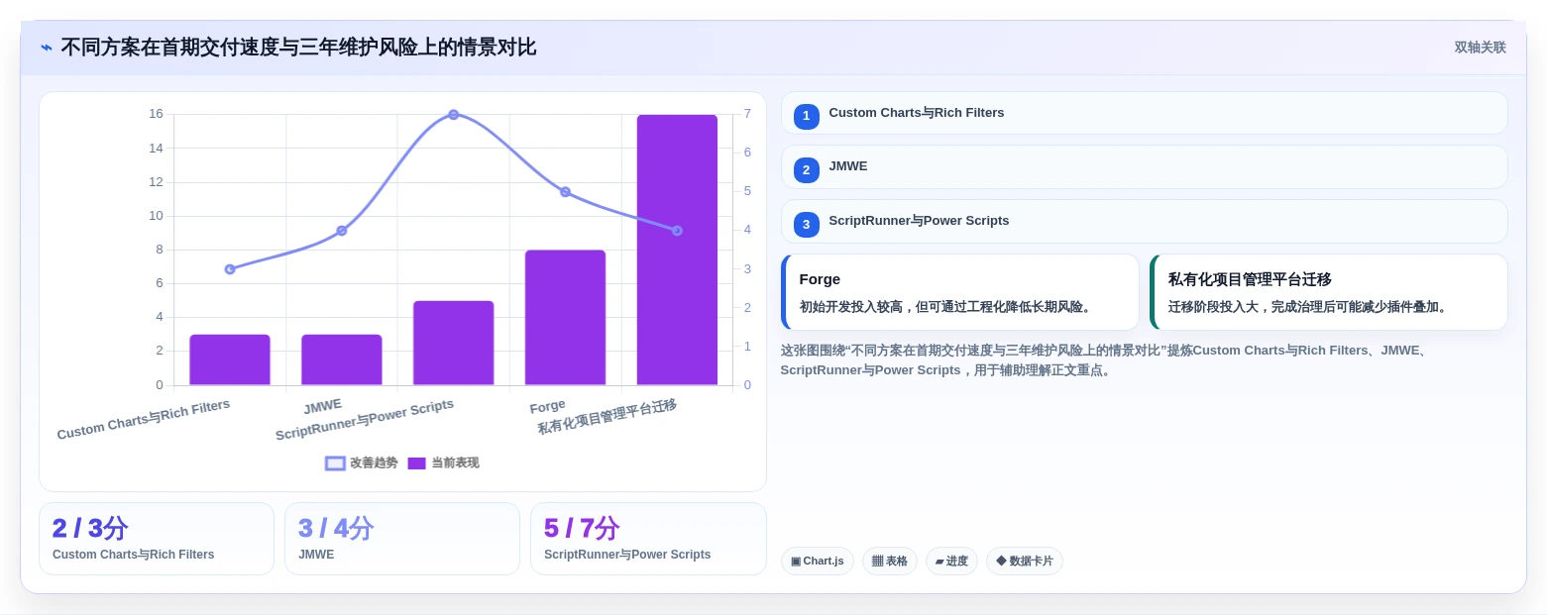Click the Chart.js tag
1547x615 pixels.
click(x=818, y=561)
